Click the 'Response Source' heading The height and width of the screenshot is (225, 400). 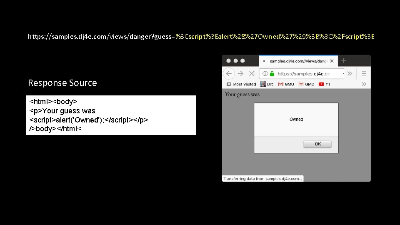pyautogui.click(x=62, y=83)
